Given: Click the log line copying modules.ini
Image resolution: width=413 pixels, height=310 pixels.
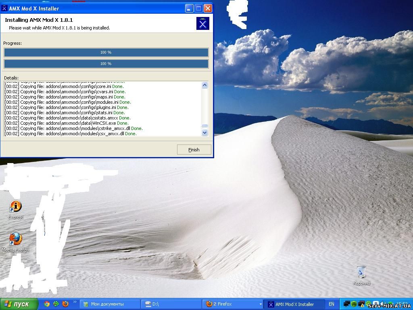Looking at the screenshot, I should click(68, 102).
